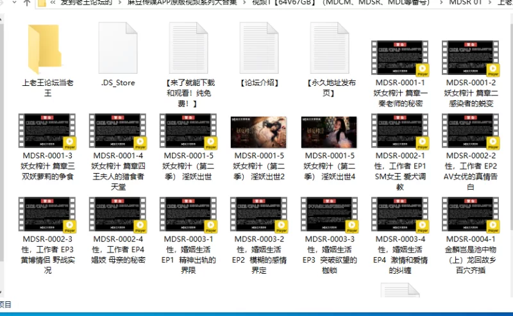Select the MDSR-0001-5 thumbnail ending 出世4
This screenshot has width=513, height=316.
coord(329,132)
